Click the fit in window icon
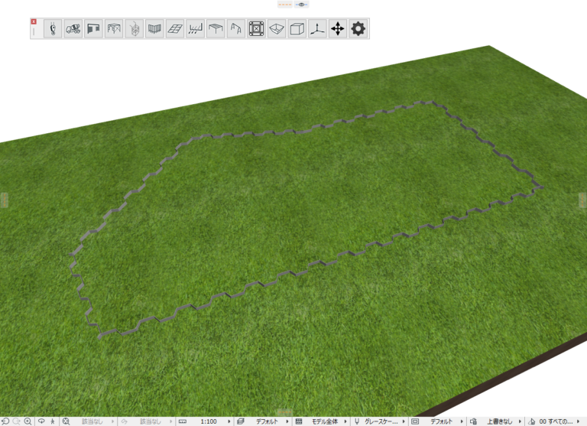 [66, 421]
